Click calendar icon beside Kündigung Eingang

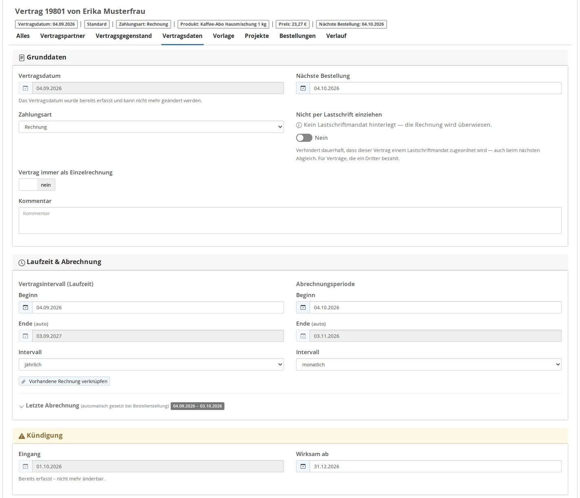[x=25, y=466]
